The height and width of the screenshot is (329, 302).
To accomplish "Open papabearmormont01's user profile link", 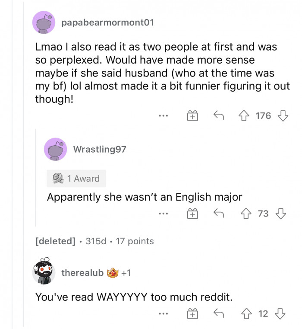I will (107, 22).
